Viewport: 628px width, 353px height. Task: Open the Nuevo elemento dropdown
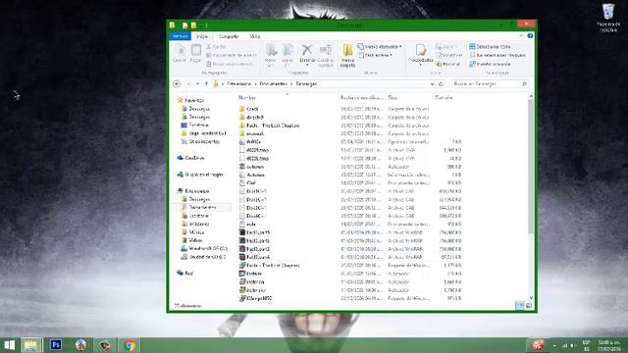(x=380, y=46)
